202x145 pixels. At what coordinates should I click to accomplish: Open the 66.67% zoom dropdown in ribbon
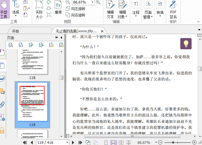coord(92,2)
